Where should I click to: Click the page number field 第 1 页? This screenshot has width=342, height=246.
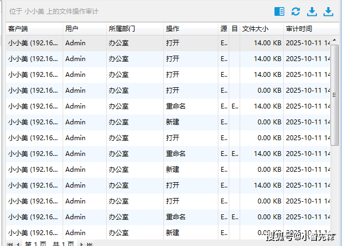tap(35, 244)
